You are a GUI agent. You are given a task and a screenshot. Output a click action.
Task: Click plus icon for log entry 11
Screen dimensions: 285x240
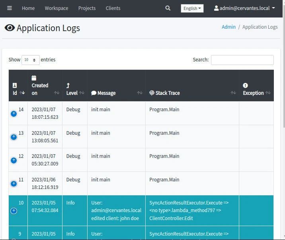point(14,184)
